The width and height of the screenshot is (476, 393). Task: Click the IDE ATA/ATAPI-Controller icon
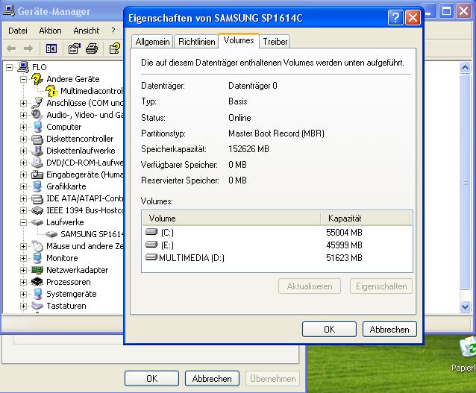(37, 198)
